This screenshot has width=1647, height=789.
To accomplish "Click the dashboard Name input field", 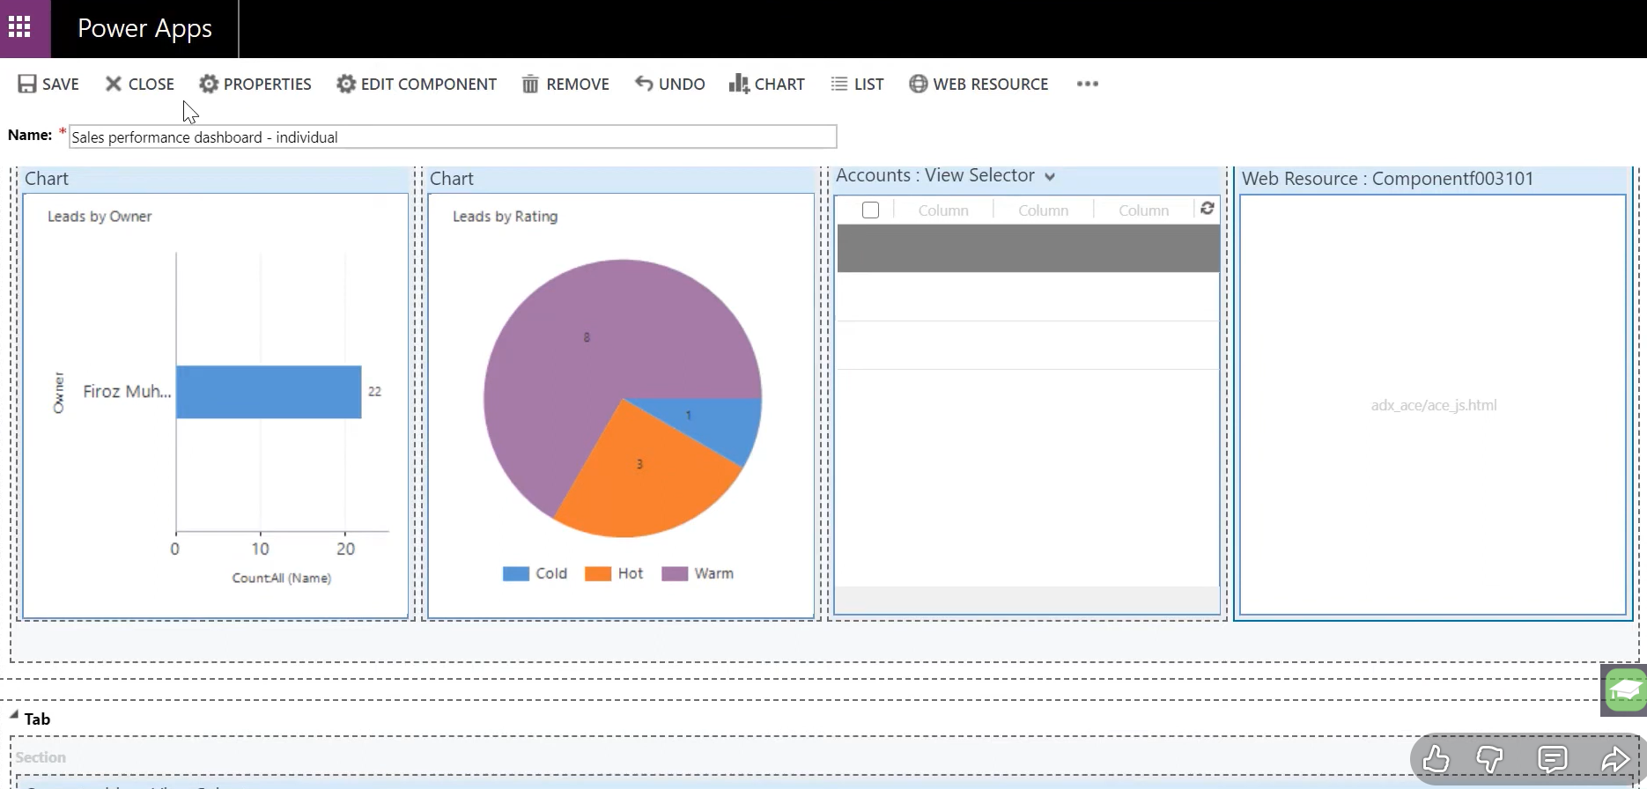I will pyautogui.click(x=452, y=137).
